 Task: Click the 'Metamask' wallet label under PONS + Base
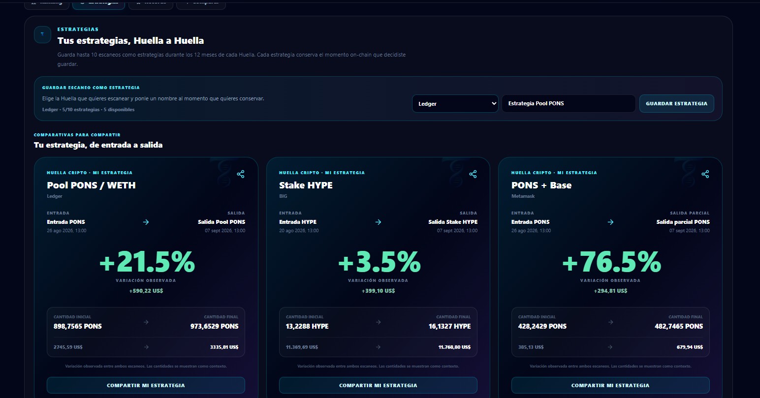tap(523, 196)
